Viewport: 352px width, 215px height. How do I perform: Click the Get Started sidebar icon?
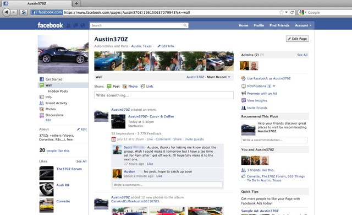click(x=42, y=79)
